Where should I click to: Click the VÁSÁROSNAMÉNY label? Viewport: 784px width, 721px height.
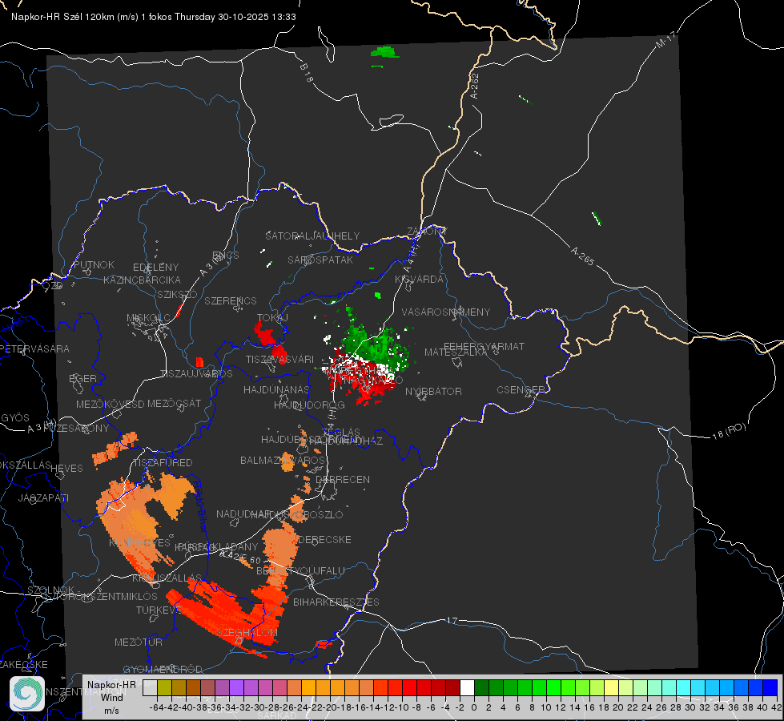pos(446,312)
